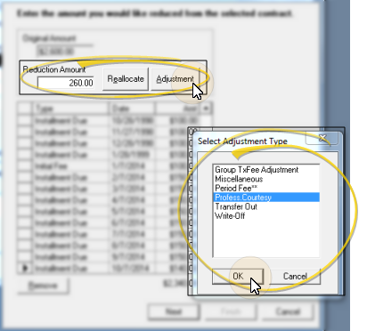Screen dimensions: 367x331
Task: Select Period Fee** adjustment type
Action: [x=266, y=188]
